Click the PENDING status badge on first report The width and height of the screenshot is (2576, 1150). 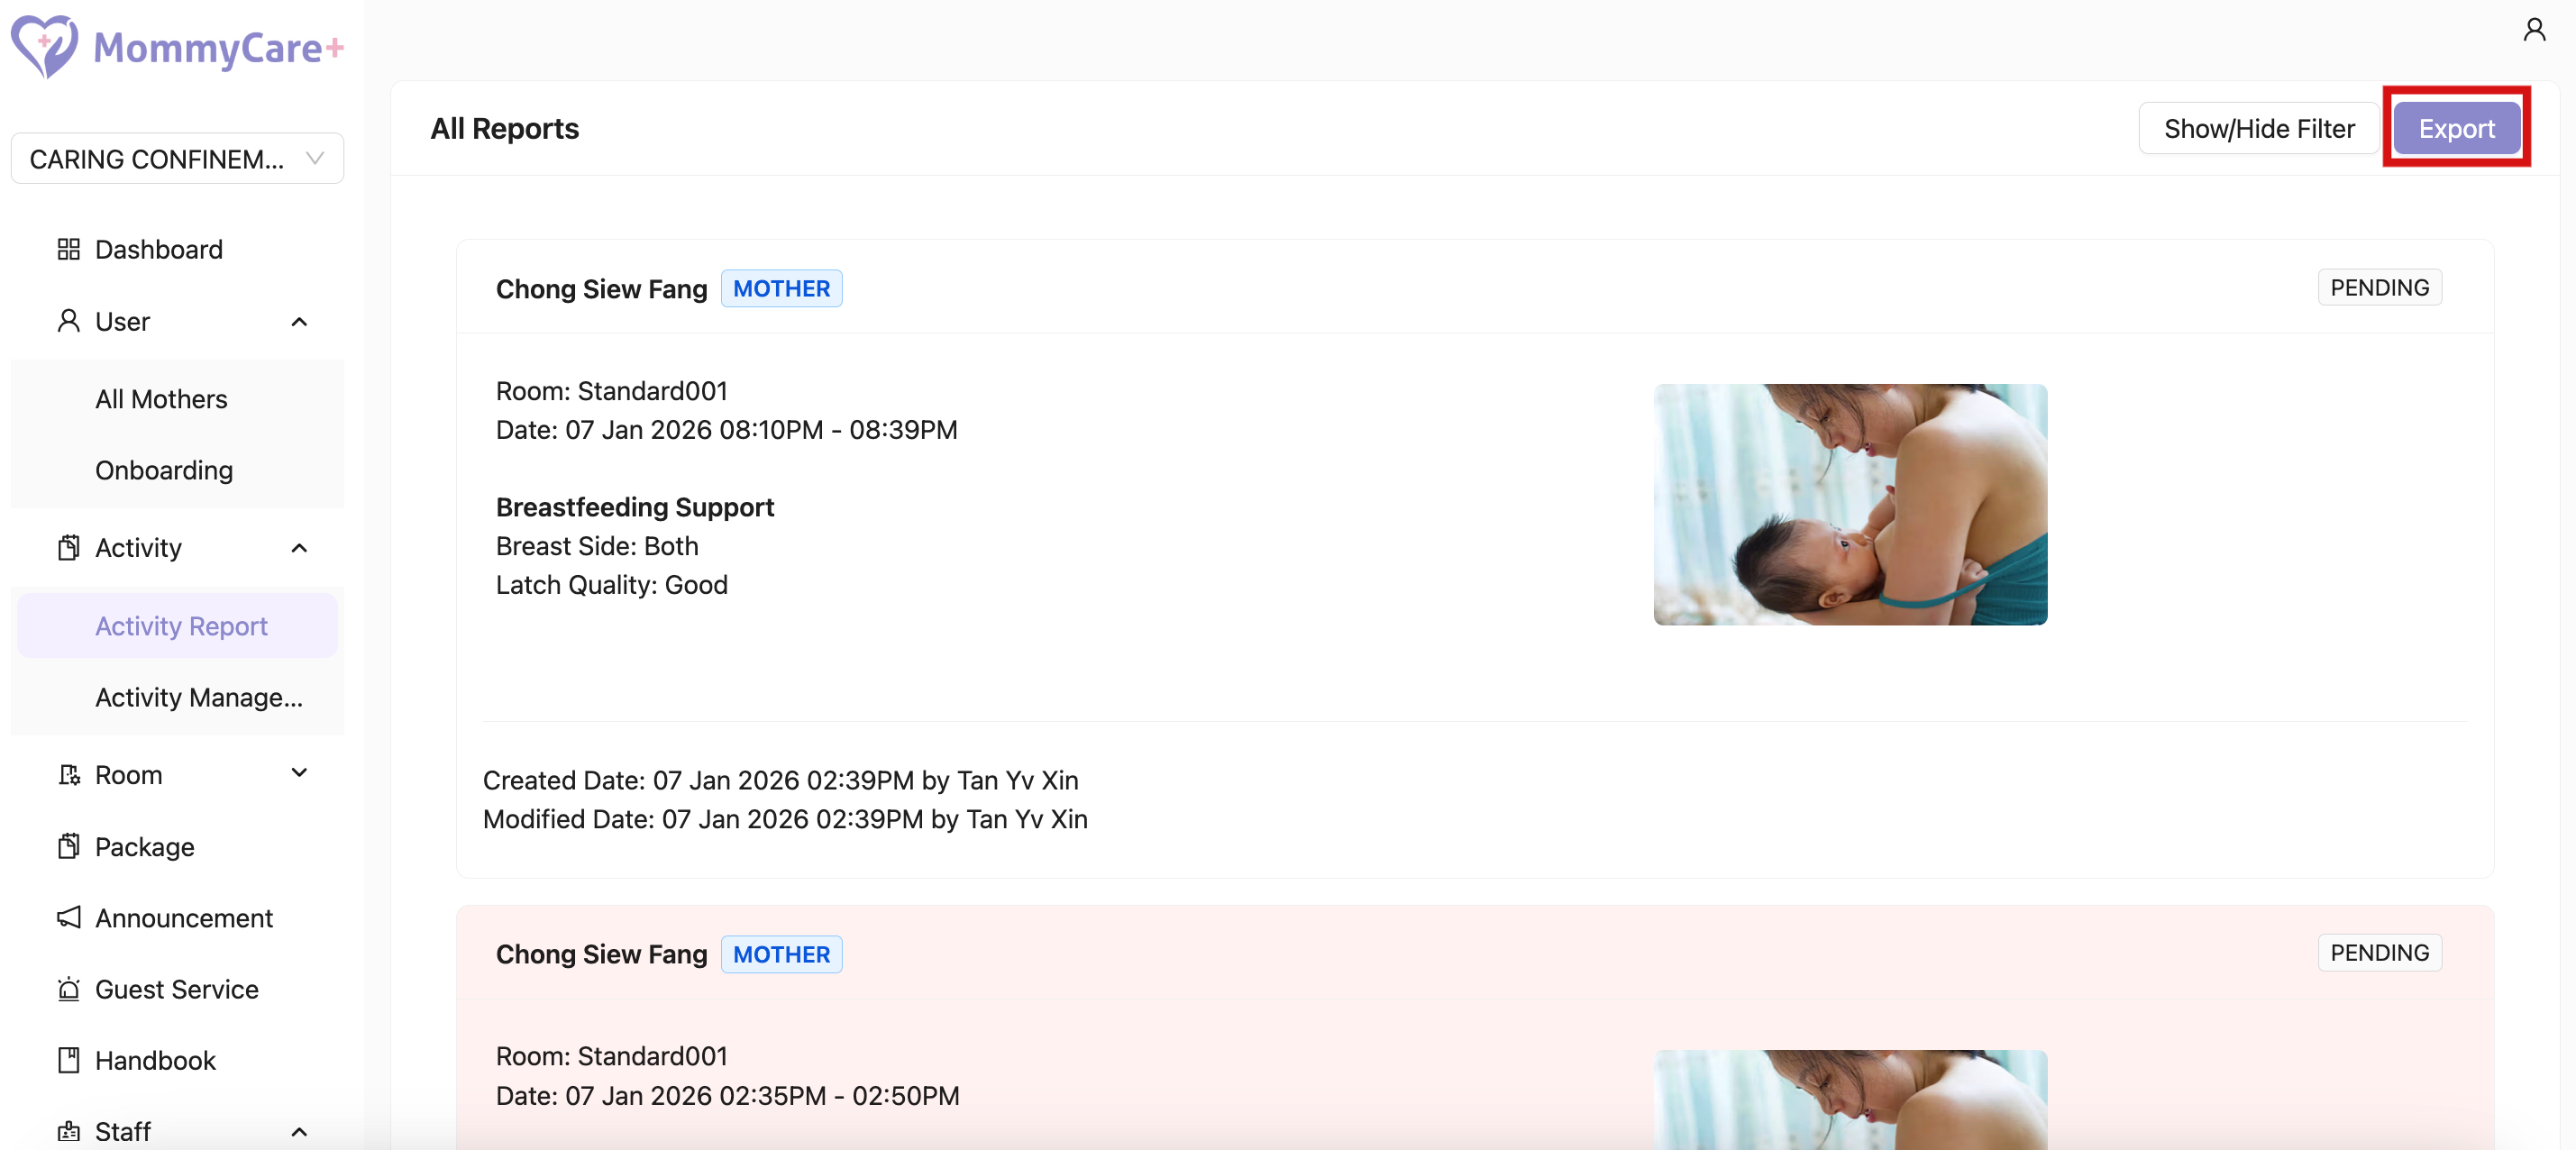click(2379, 287)
